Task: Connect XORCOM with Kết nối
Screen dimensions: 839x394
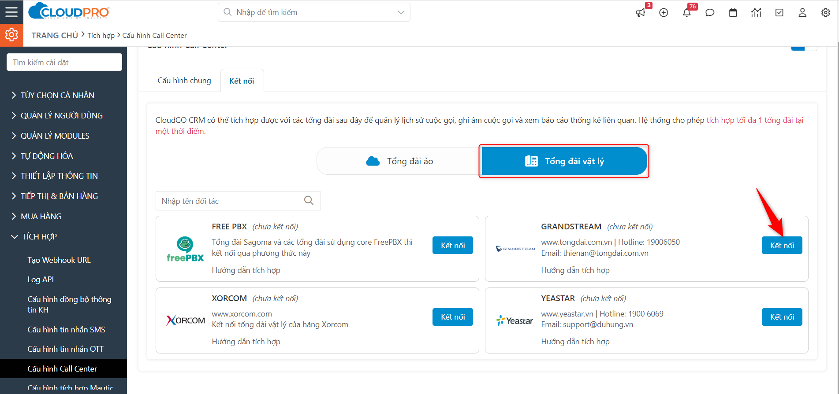Action: [x=453, y=317]
